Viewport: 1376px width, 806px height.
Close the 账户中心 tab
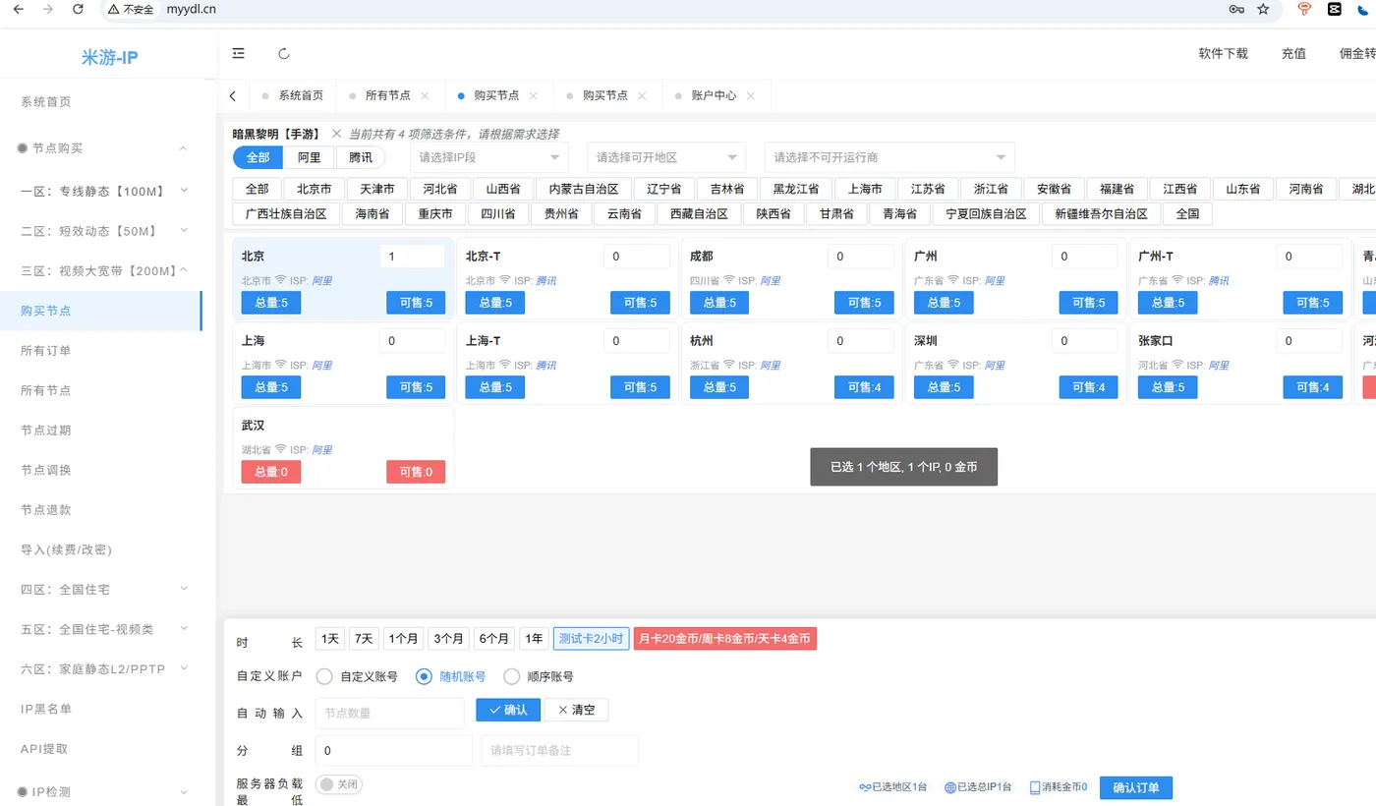(751, 96)
